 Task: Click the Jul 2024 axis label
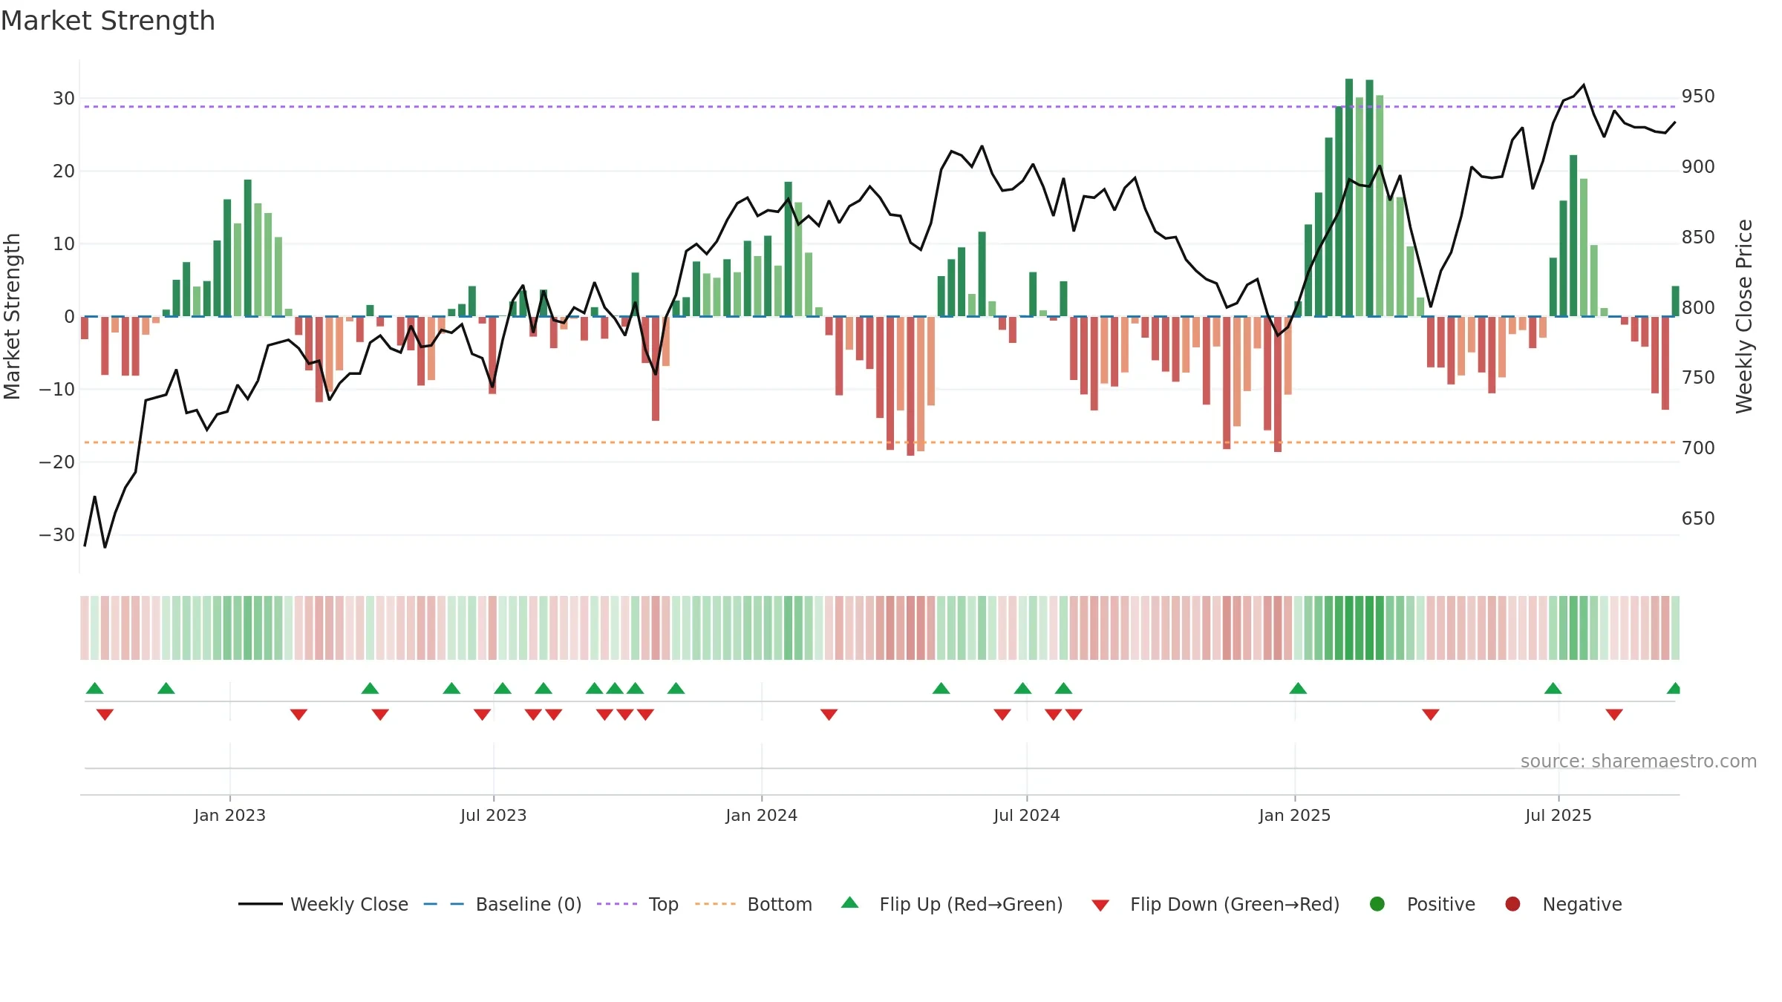1027,815
